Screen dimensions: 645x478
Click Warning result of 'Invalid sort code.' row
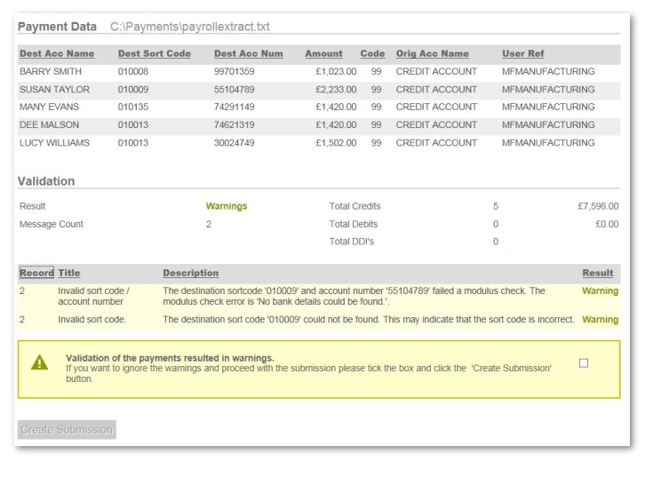coord(601,320)
